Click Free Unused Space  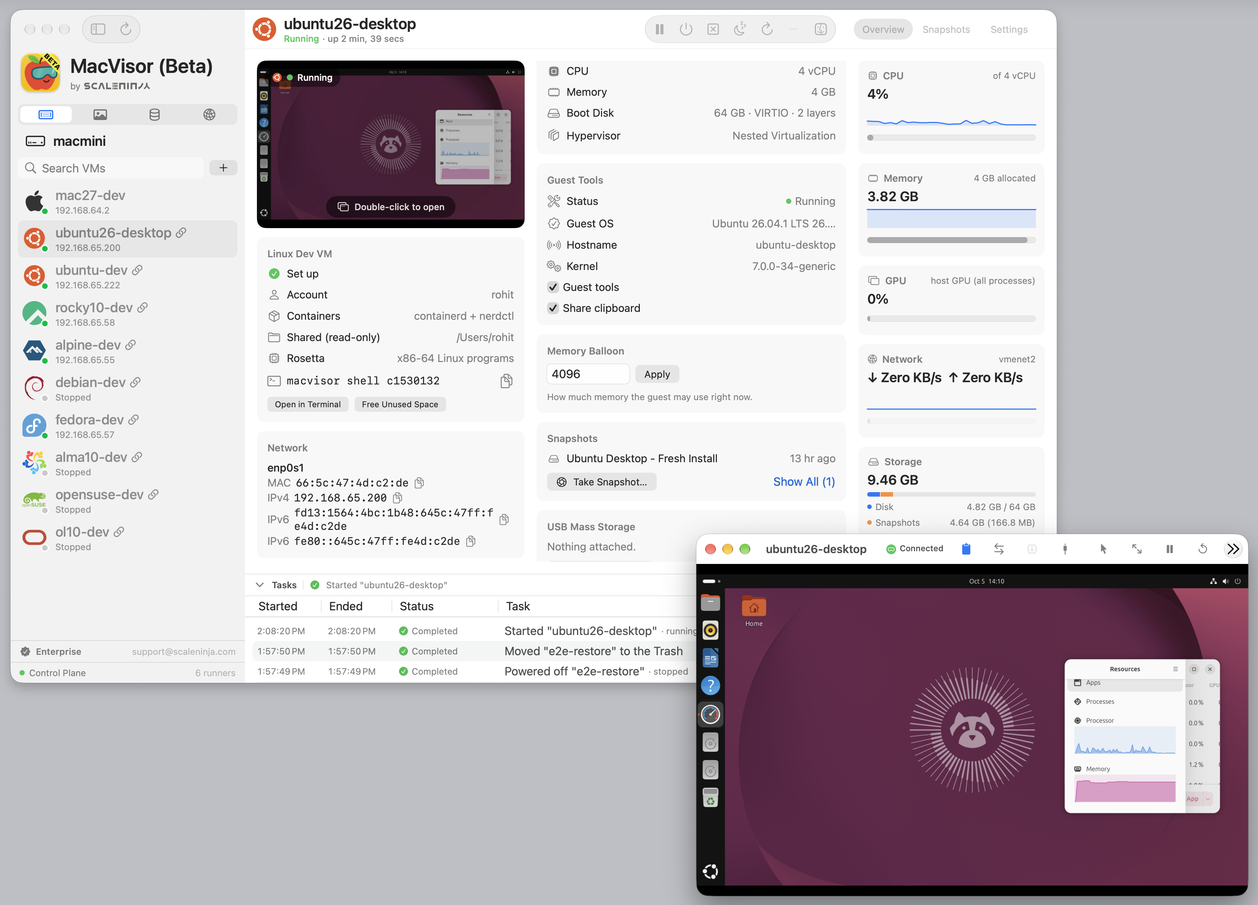click(x=400, y=404)
